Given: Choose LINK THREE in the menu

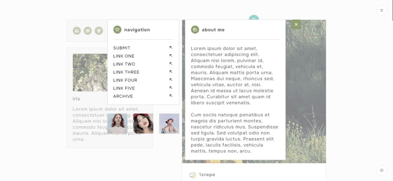Looking at the screenshot, I should tap(126, 72).
